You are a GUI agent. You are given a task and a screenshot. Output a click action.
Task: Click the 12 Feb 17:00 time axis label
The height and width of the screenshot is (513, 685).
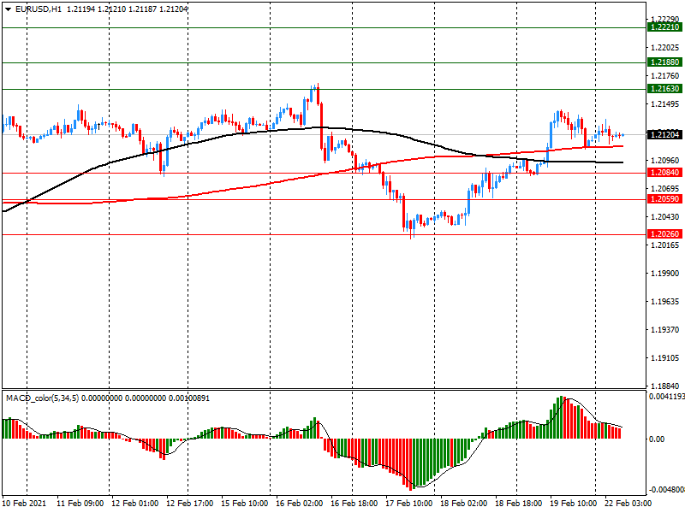(190, 504)
